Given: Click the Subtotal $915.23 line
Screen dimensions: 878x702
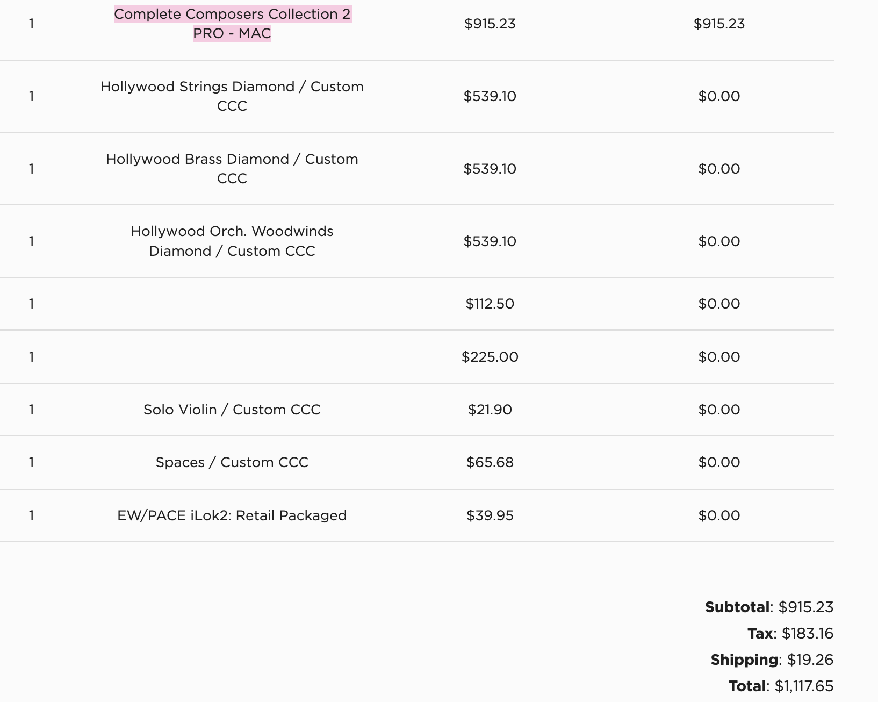Looking at the screenshot, I should click(769, 607).
